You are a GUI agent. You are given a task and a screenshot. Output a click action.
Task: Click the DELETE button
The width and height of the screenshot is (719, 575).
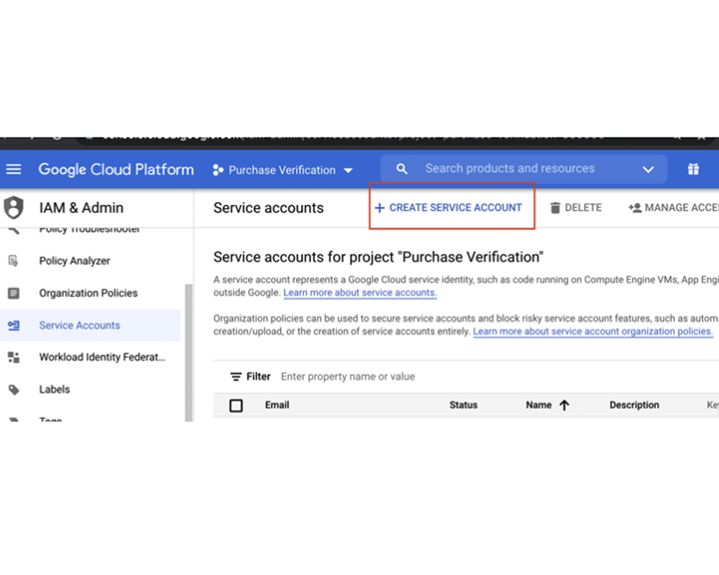click(576, 208)
